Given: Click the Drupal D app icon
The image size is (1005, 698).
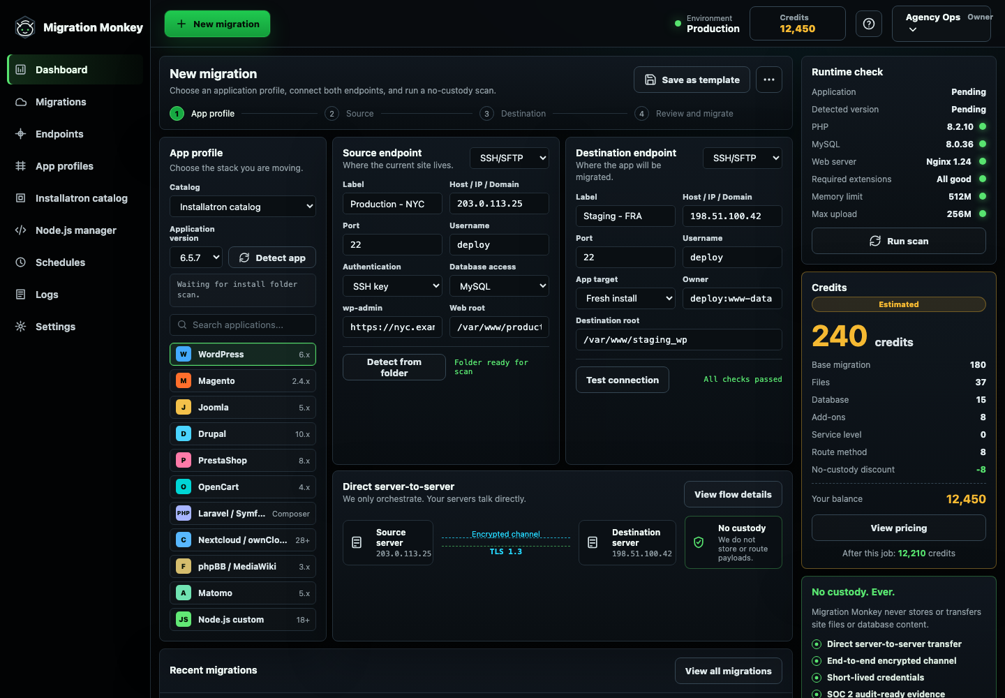Looking at the screenshot, I should (x=184, y=433).
